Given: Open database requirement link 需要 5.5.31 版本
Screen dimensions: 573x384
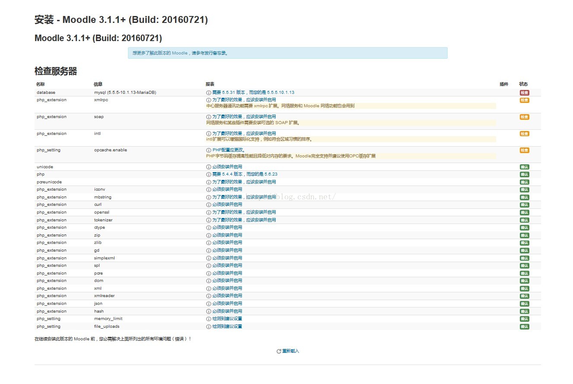Looking at the screenshot, I should coord(253,93).
